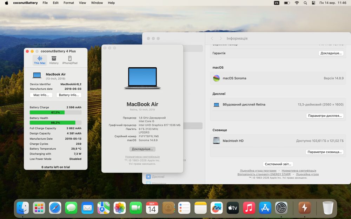
Task: Open Finder in the Dock
Action: pos(22,208)
